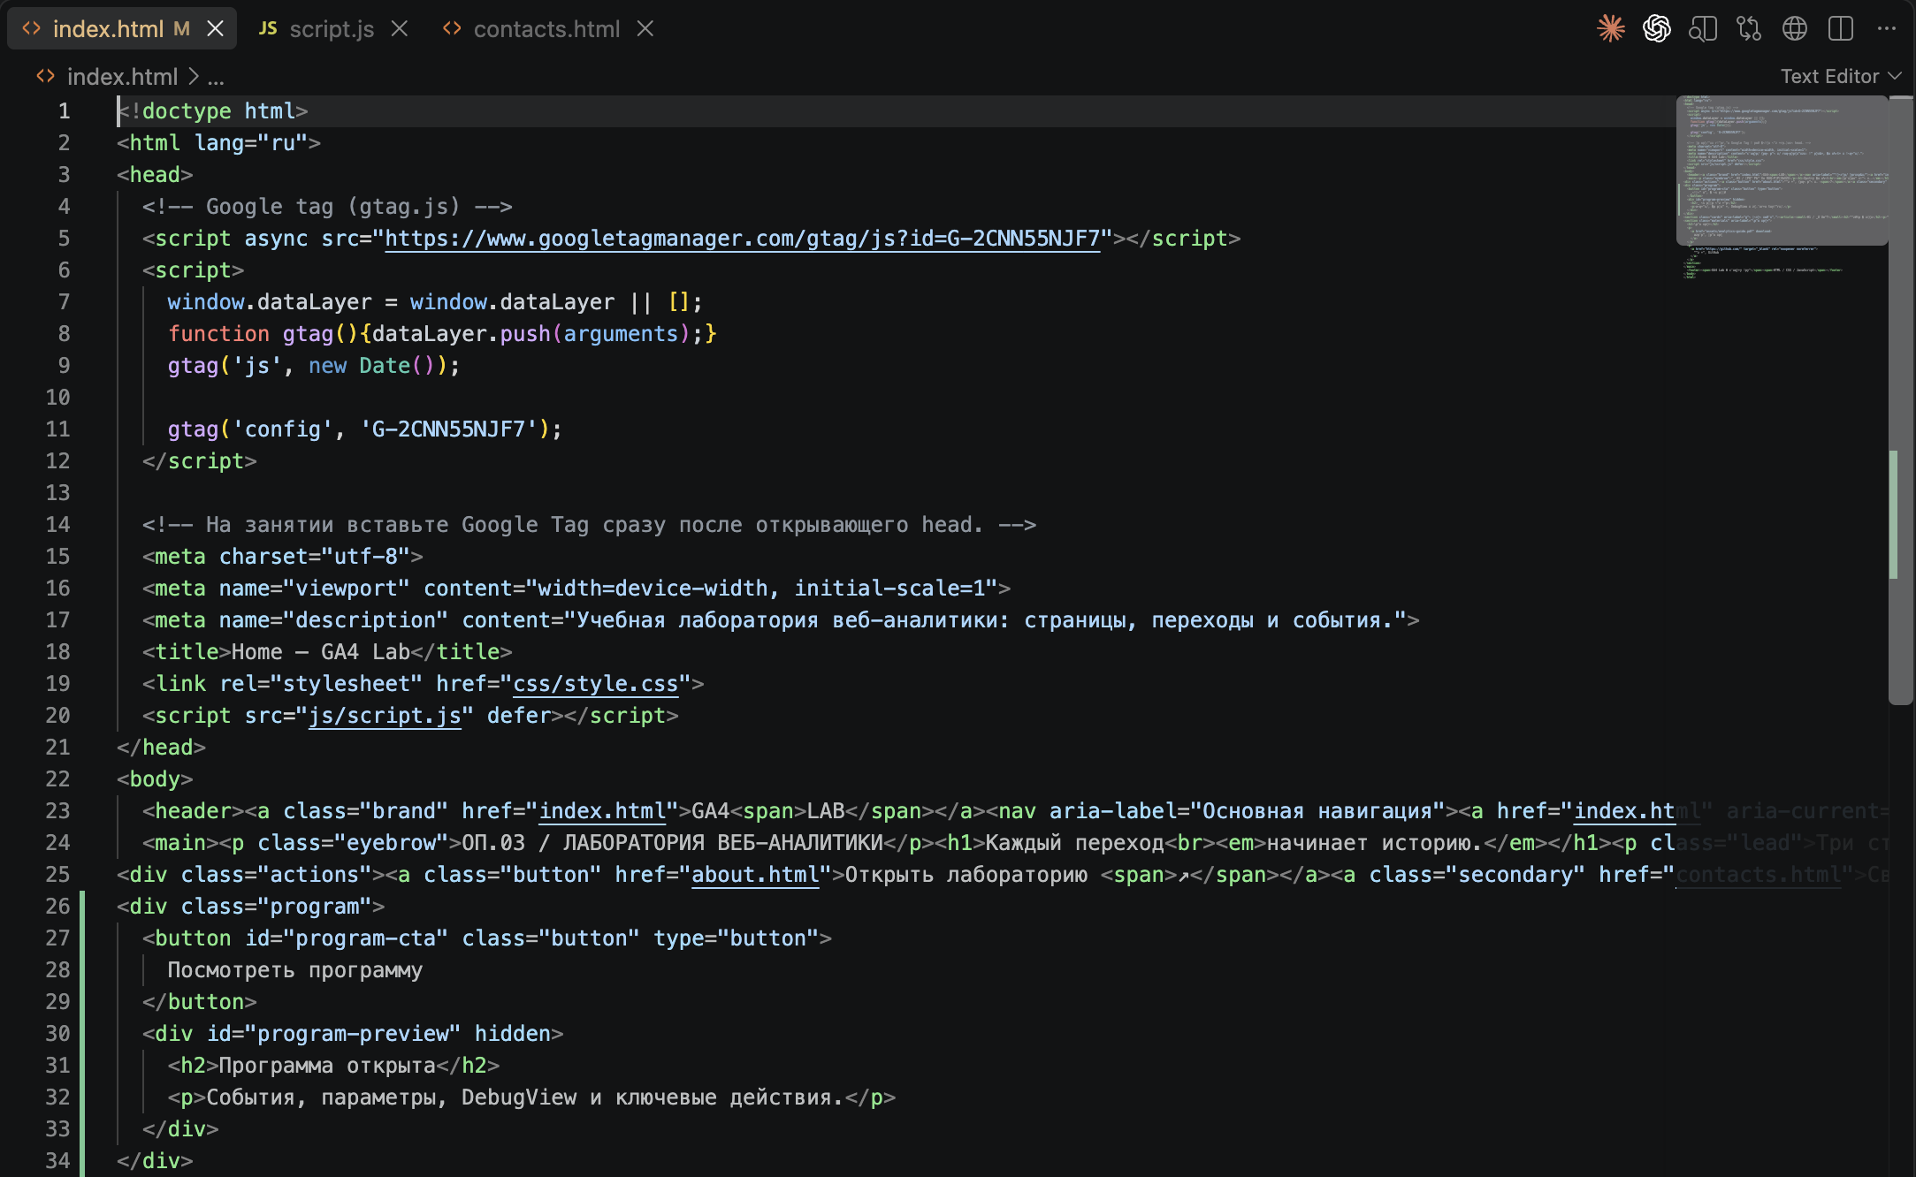Switch to the contacts.html tab

click(546, 29)
